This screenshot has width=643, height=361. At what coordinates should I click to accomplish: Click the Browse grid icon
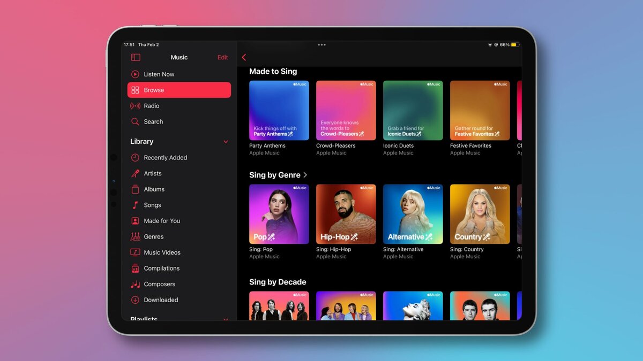tap(135, 90)
